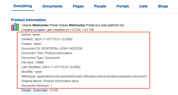Screen dimensions: 178x95
Task: Click the Created timestamp line
Action: click(47, 39)
